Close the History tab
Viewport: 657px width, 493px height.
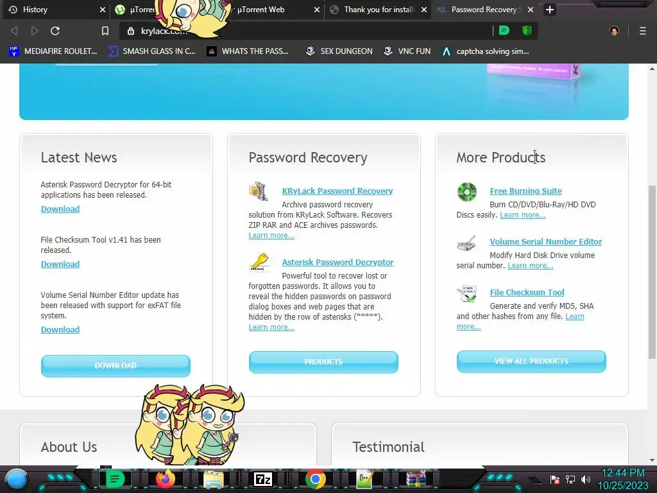[x=102, y=10]
